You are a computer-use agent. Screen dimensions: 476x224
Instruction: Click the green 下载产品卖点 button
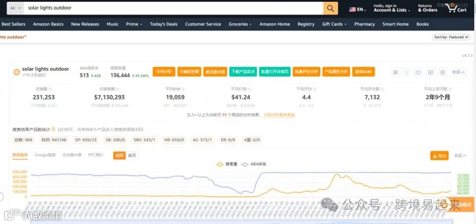(x=243, y=72)
